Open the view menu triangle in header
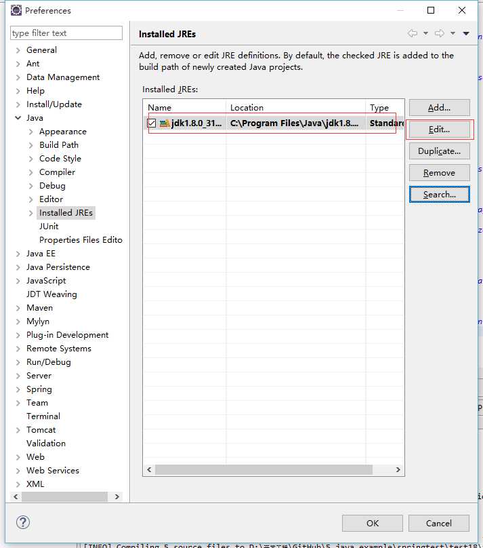The width and height of the screenshot is (483, 548). tap(466, 33)
